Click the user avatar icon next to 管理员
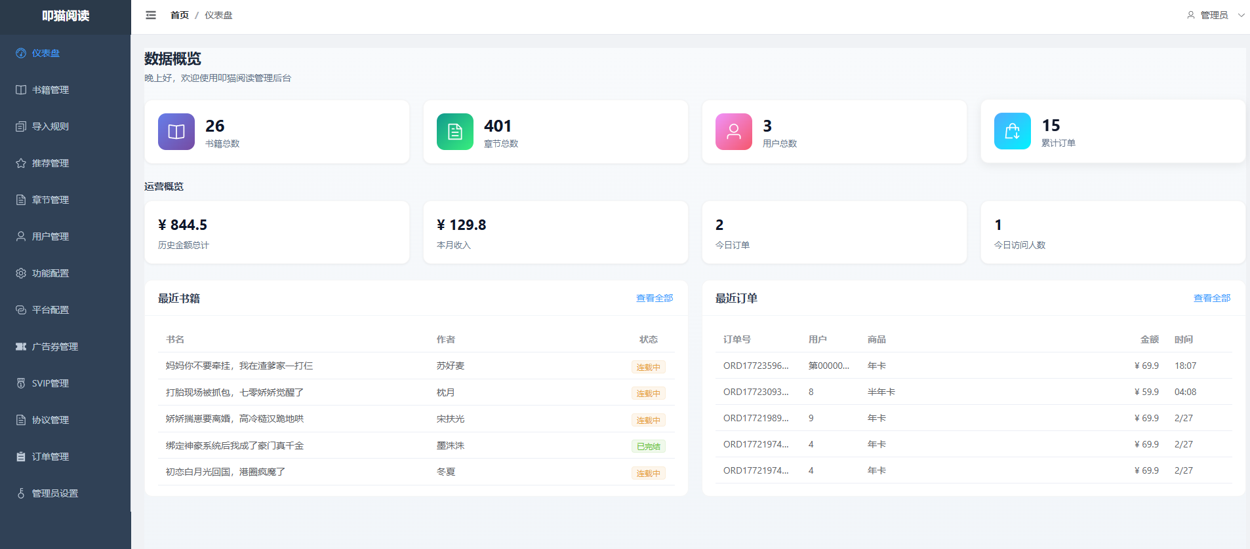 pyautogui.click(x=1191, y=15)
